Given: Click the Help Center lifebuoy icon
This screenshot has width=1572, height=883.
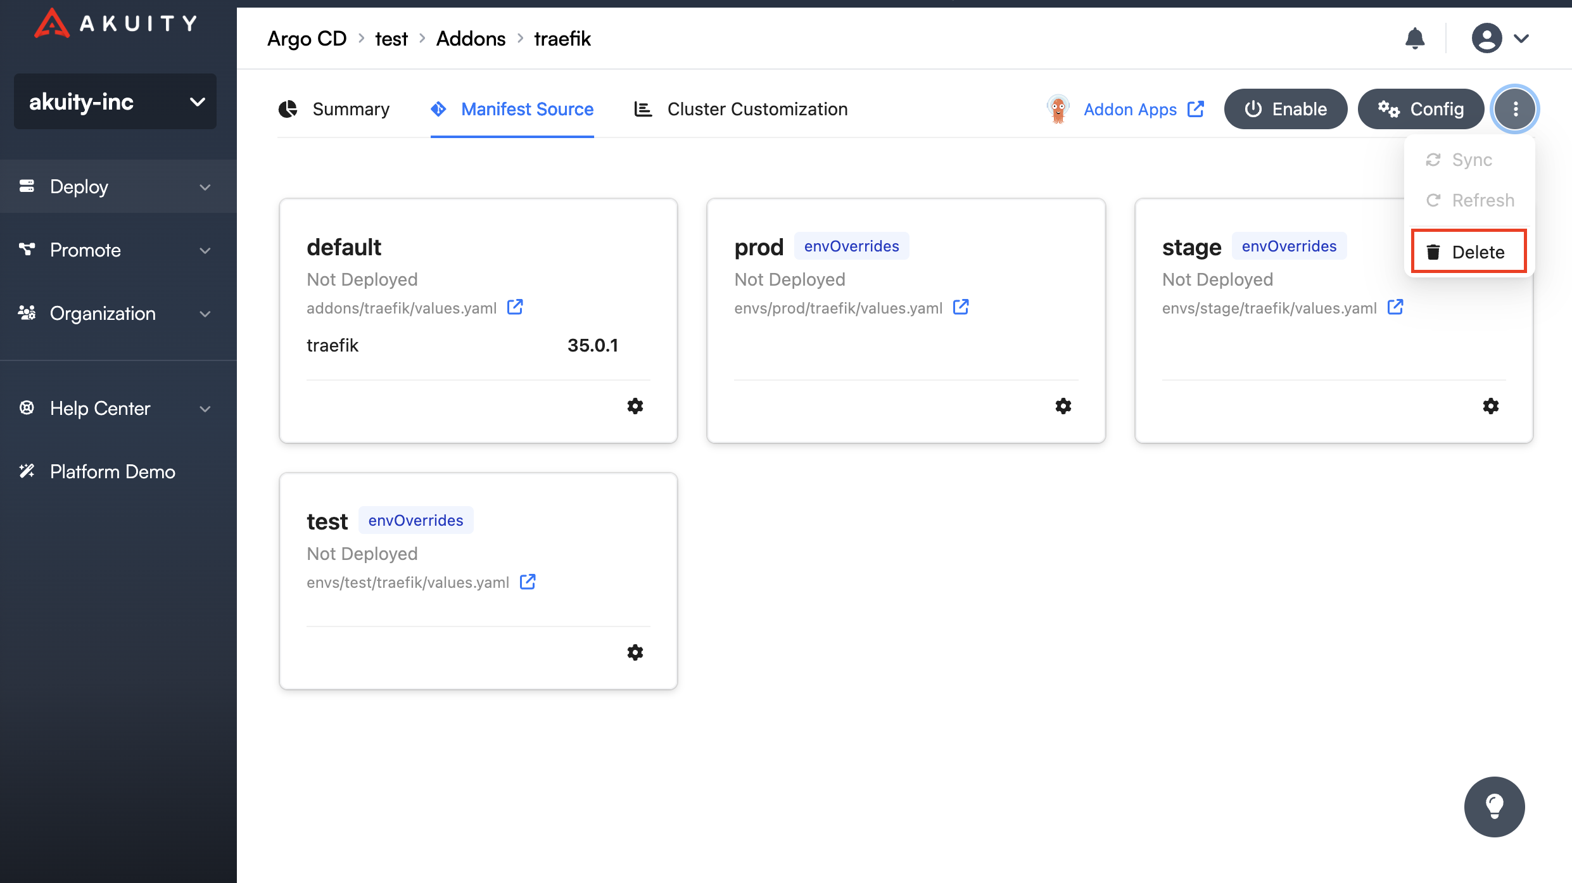Looking at the screenshot, I should click(27, 407).
